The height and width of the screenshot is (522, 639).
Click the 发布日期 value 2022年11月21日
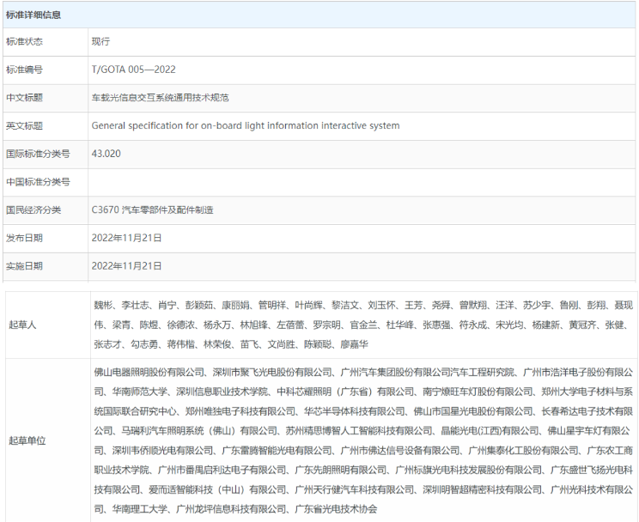[x=127, y=238]
